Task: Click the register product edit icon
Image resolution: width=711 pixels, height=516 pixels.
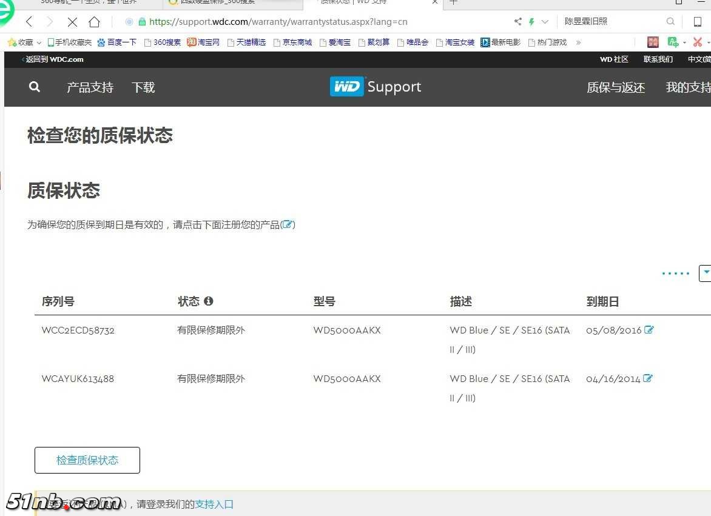Action: (288, 225)
